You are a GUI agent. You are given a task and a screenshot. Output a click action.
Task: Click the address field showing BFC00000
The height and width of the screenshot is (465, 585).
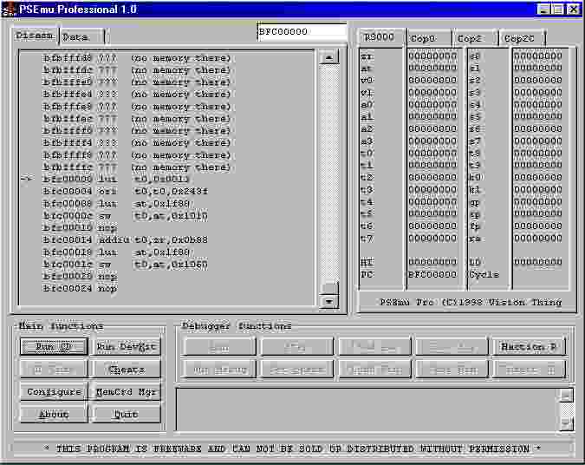302,32
